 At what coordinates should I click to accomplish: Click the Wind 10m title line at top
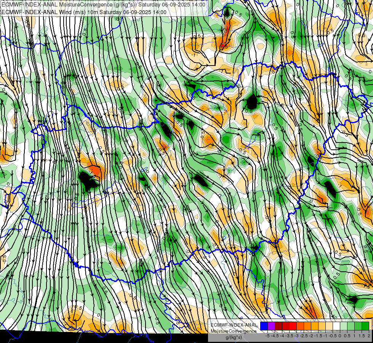click(84, 12)
